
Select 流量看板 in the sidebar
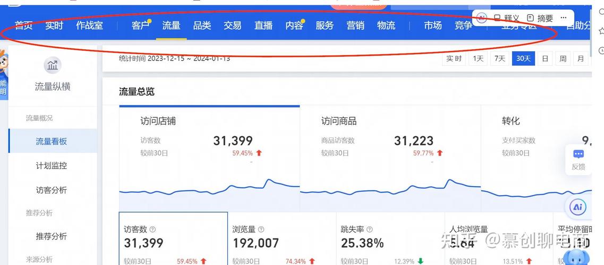(x=53, y=142)
